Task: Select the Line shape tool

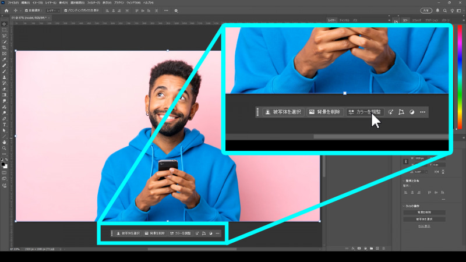Action: pos(4,136)
